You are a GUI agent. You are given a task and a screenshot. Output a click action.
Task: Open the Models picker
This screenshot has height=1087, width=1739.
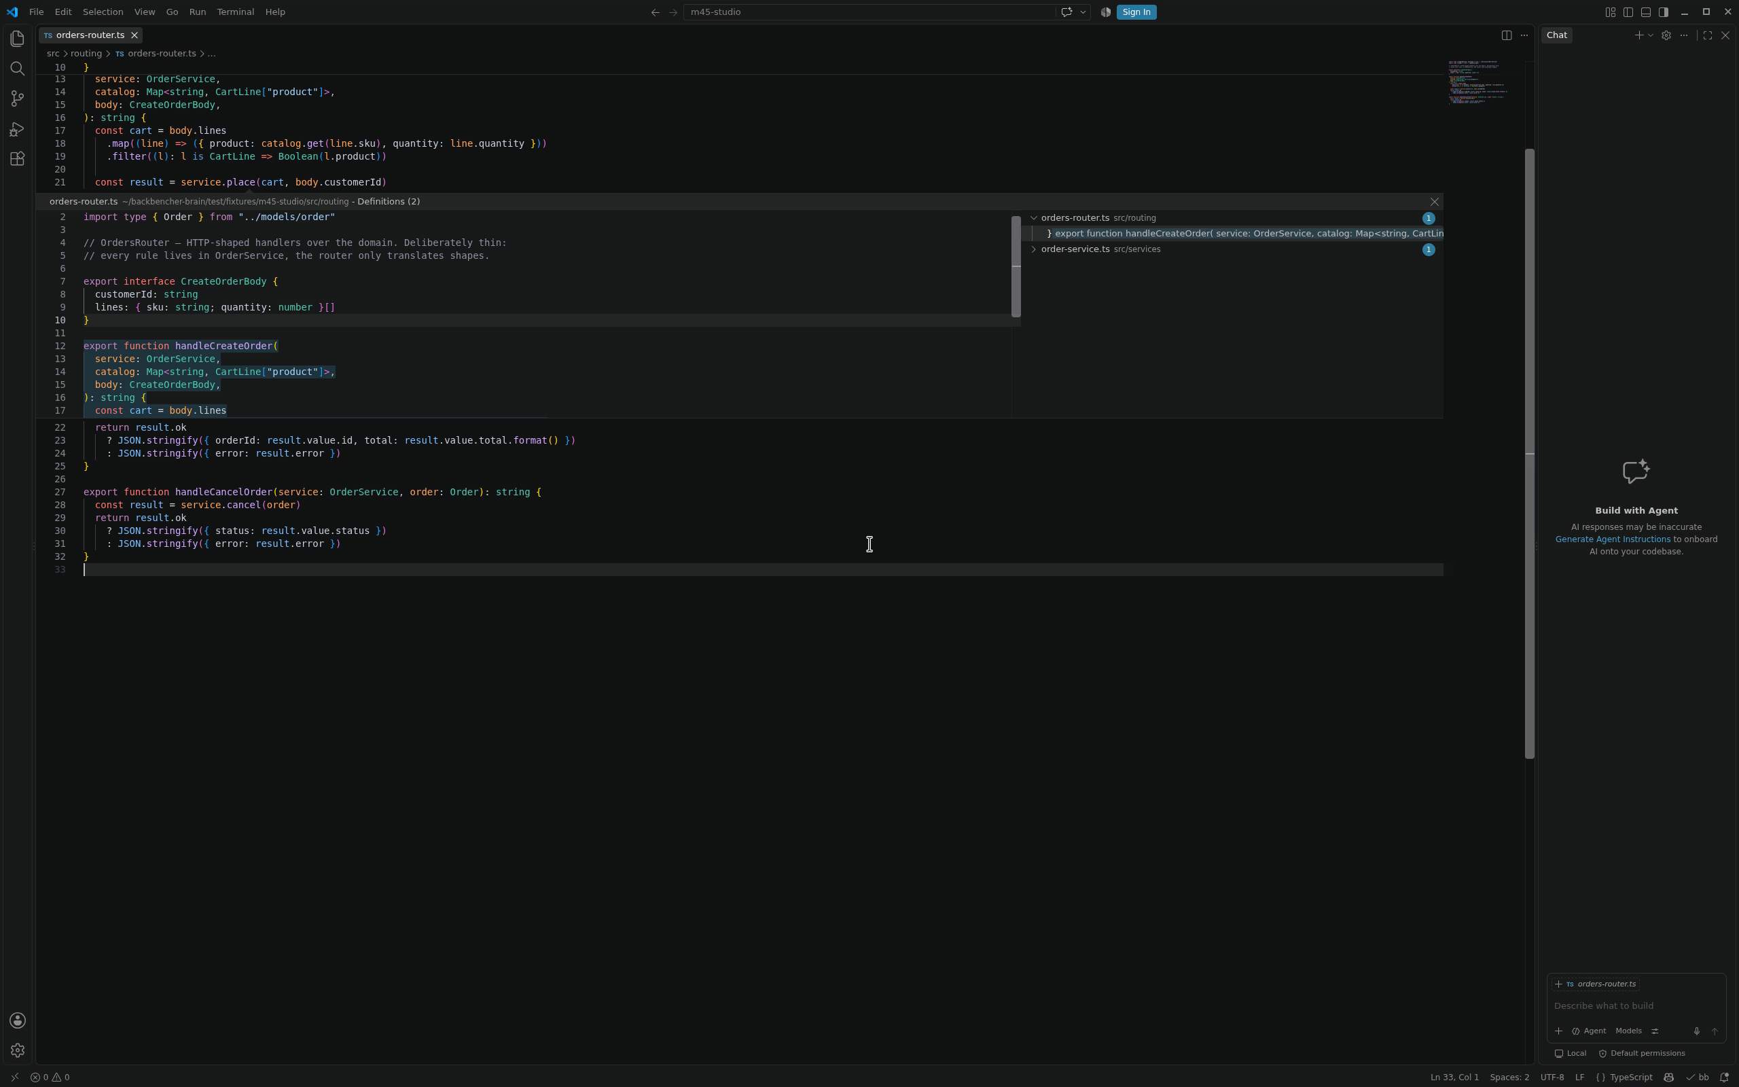tap(1628, 1031)
